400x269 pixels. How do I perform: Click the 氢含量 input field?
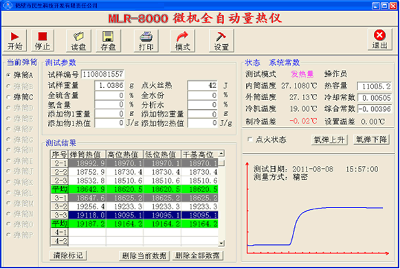pos(109,105)
